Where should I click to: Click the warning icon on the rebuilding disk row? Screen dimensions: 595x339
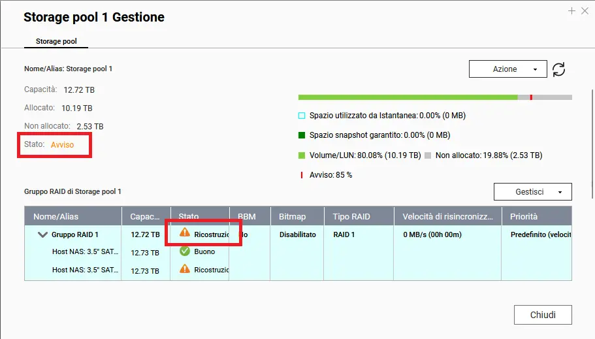(185, 268)
